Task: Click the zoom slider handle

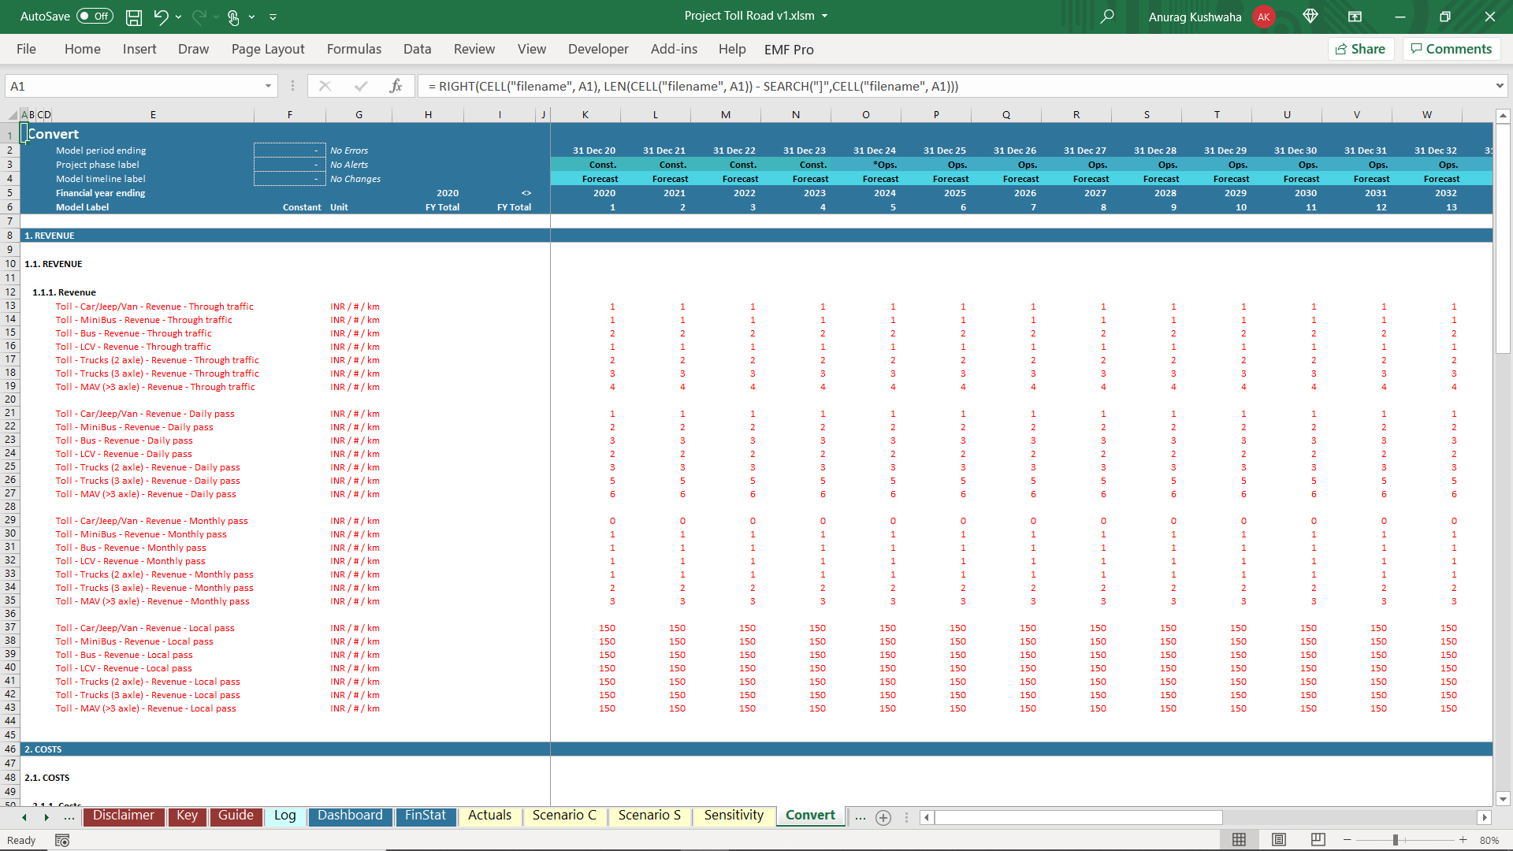Action: coord(1395,840)
